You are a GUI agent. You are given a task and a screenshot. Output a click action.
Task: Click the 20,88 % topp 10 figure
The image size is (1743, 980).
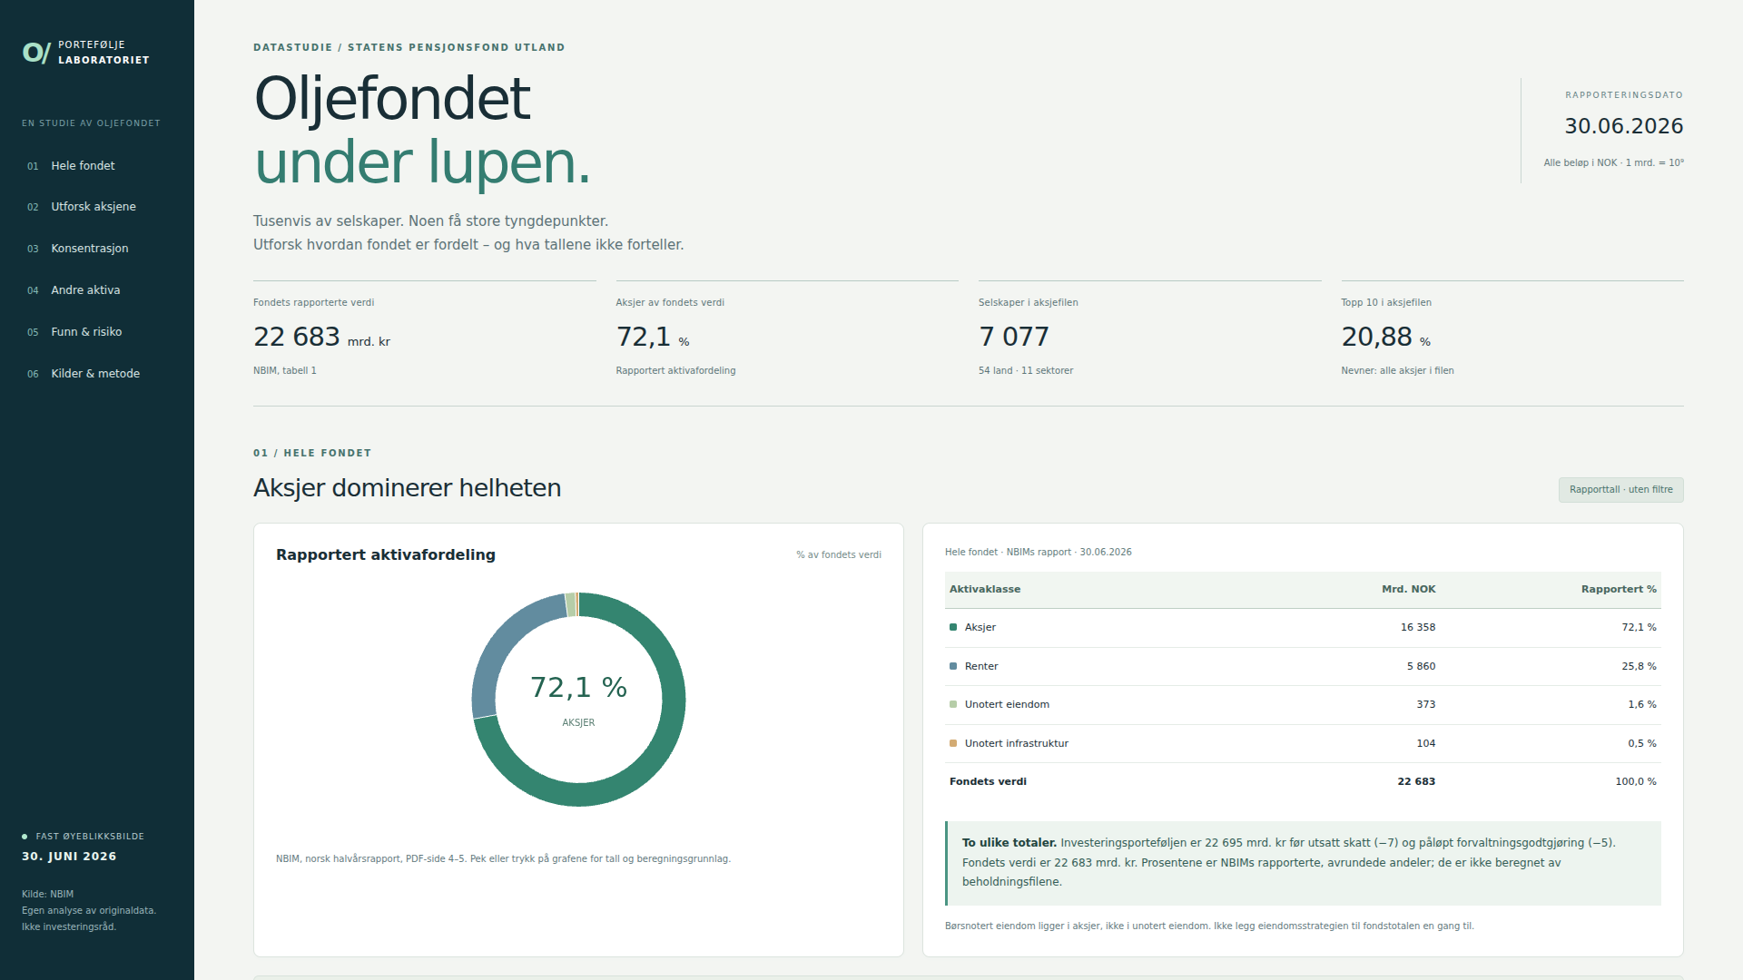tap(1386, 338)
